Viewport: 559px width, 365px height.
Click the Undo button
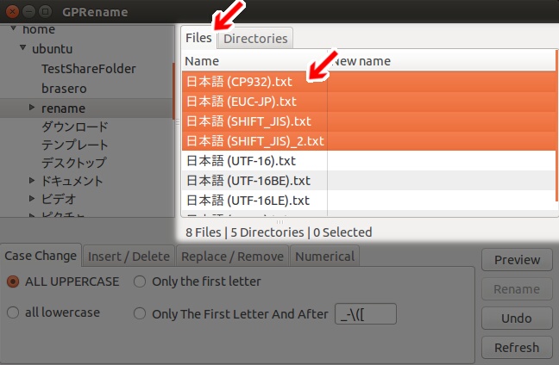(x=517, y=319)
